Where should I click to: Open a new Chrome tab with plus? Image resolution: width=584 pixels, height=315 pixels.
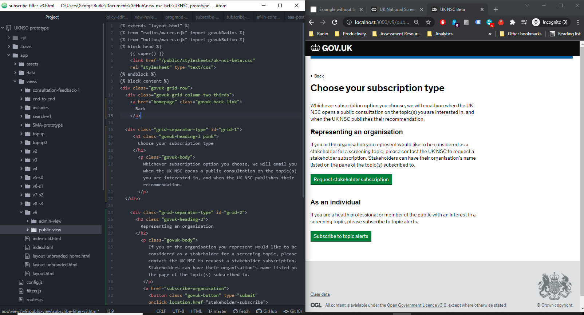pos(496,9)
